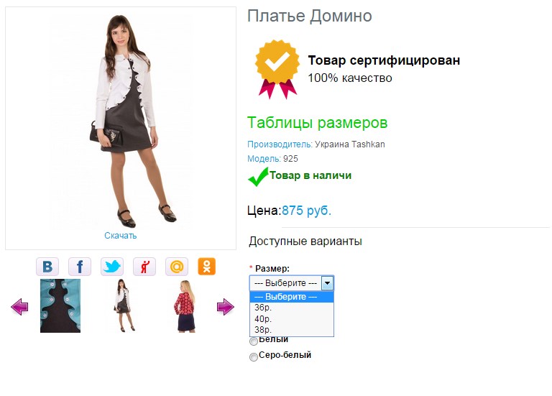The width and height of the screenshot is (552, 396).
Task: Follow the Производитель link
Action: [x=280, y=144]
